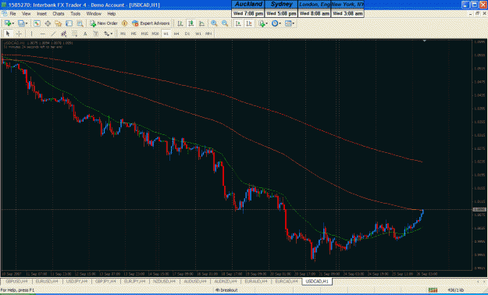Viewport: 488px width, 295px height.
Task: Open the Profiles toolbar icon
Action: pos(21,23)
